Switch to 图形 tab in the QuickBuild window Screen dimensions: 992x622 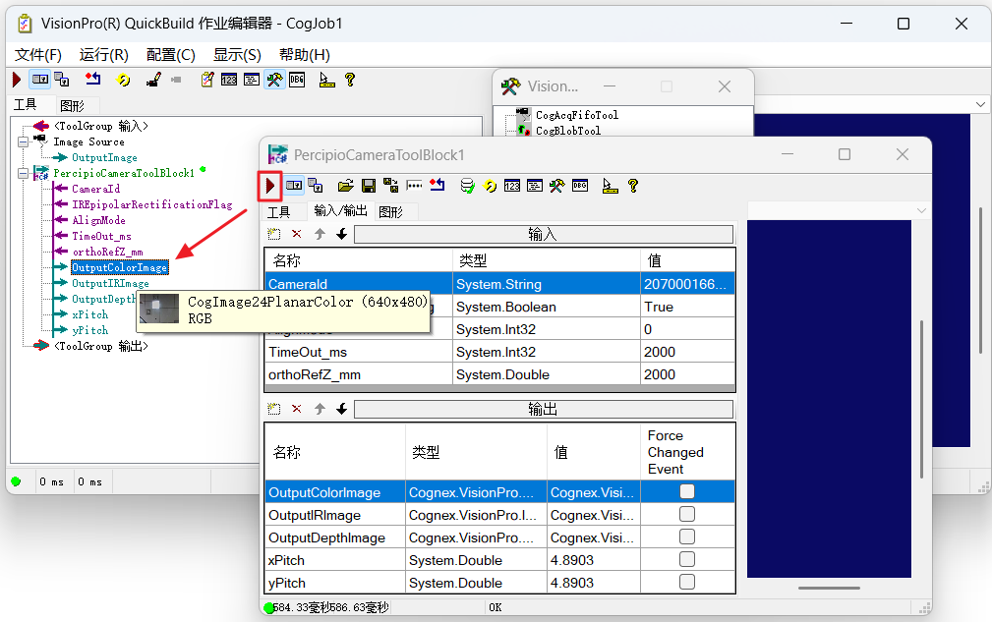[x=72, y=105]
